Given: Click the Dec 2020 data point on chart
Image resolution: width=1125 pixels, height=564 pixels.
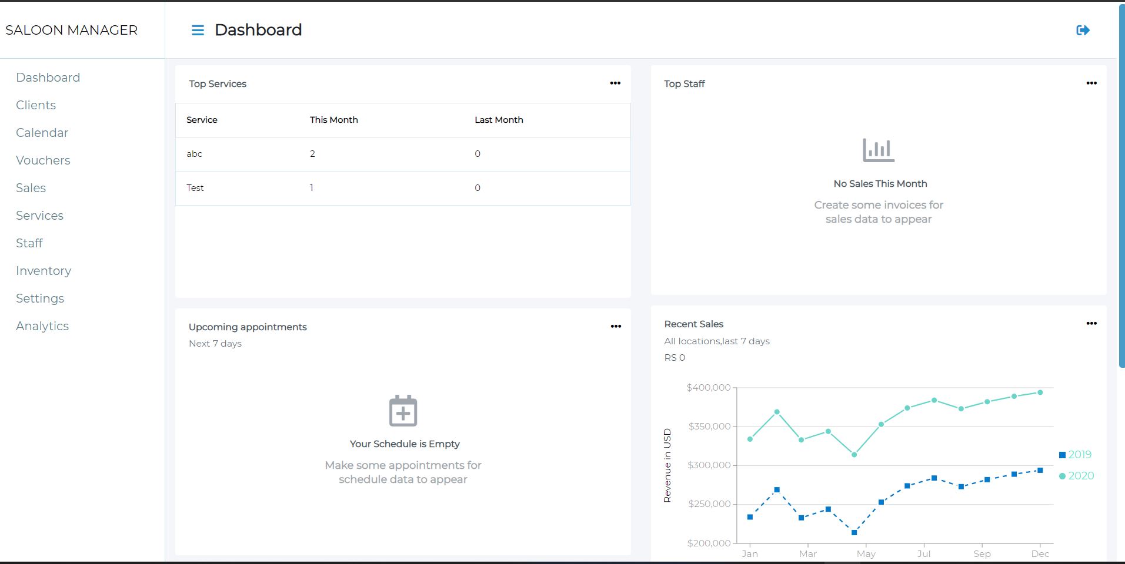Looking at the screenshot, I should [1040, 392].
